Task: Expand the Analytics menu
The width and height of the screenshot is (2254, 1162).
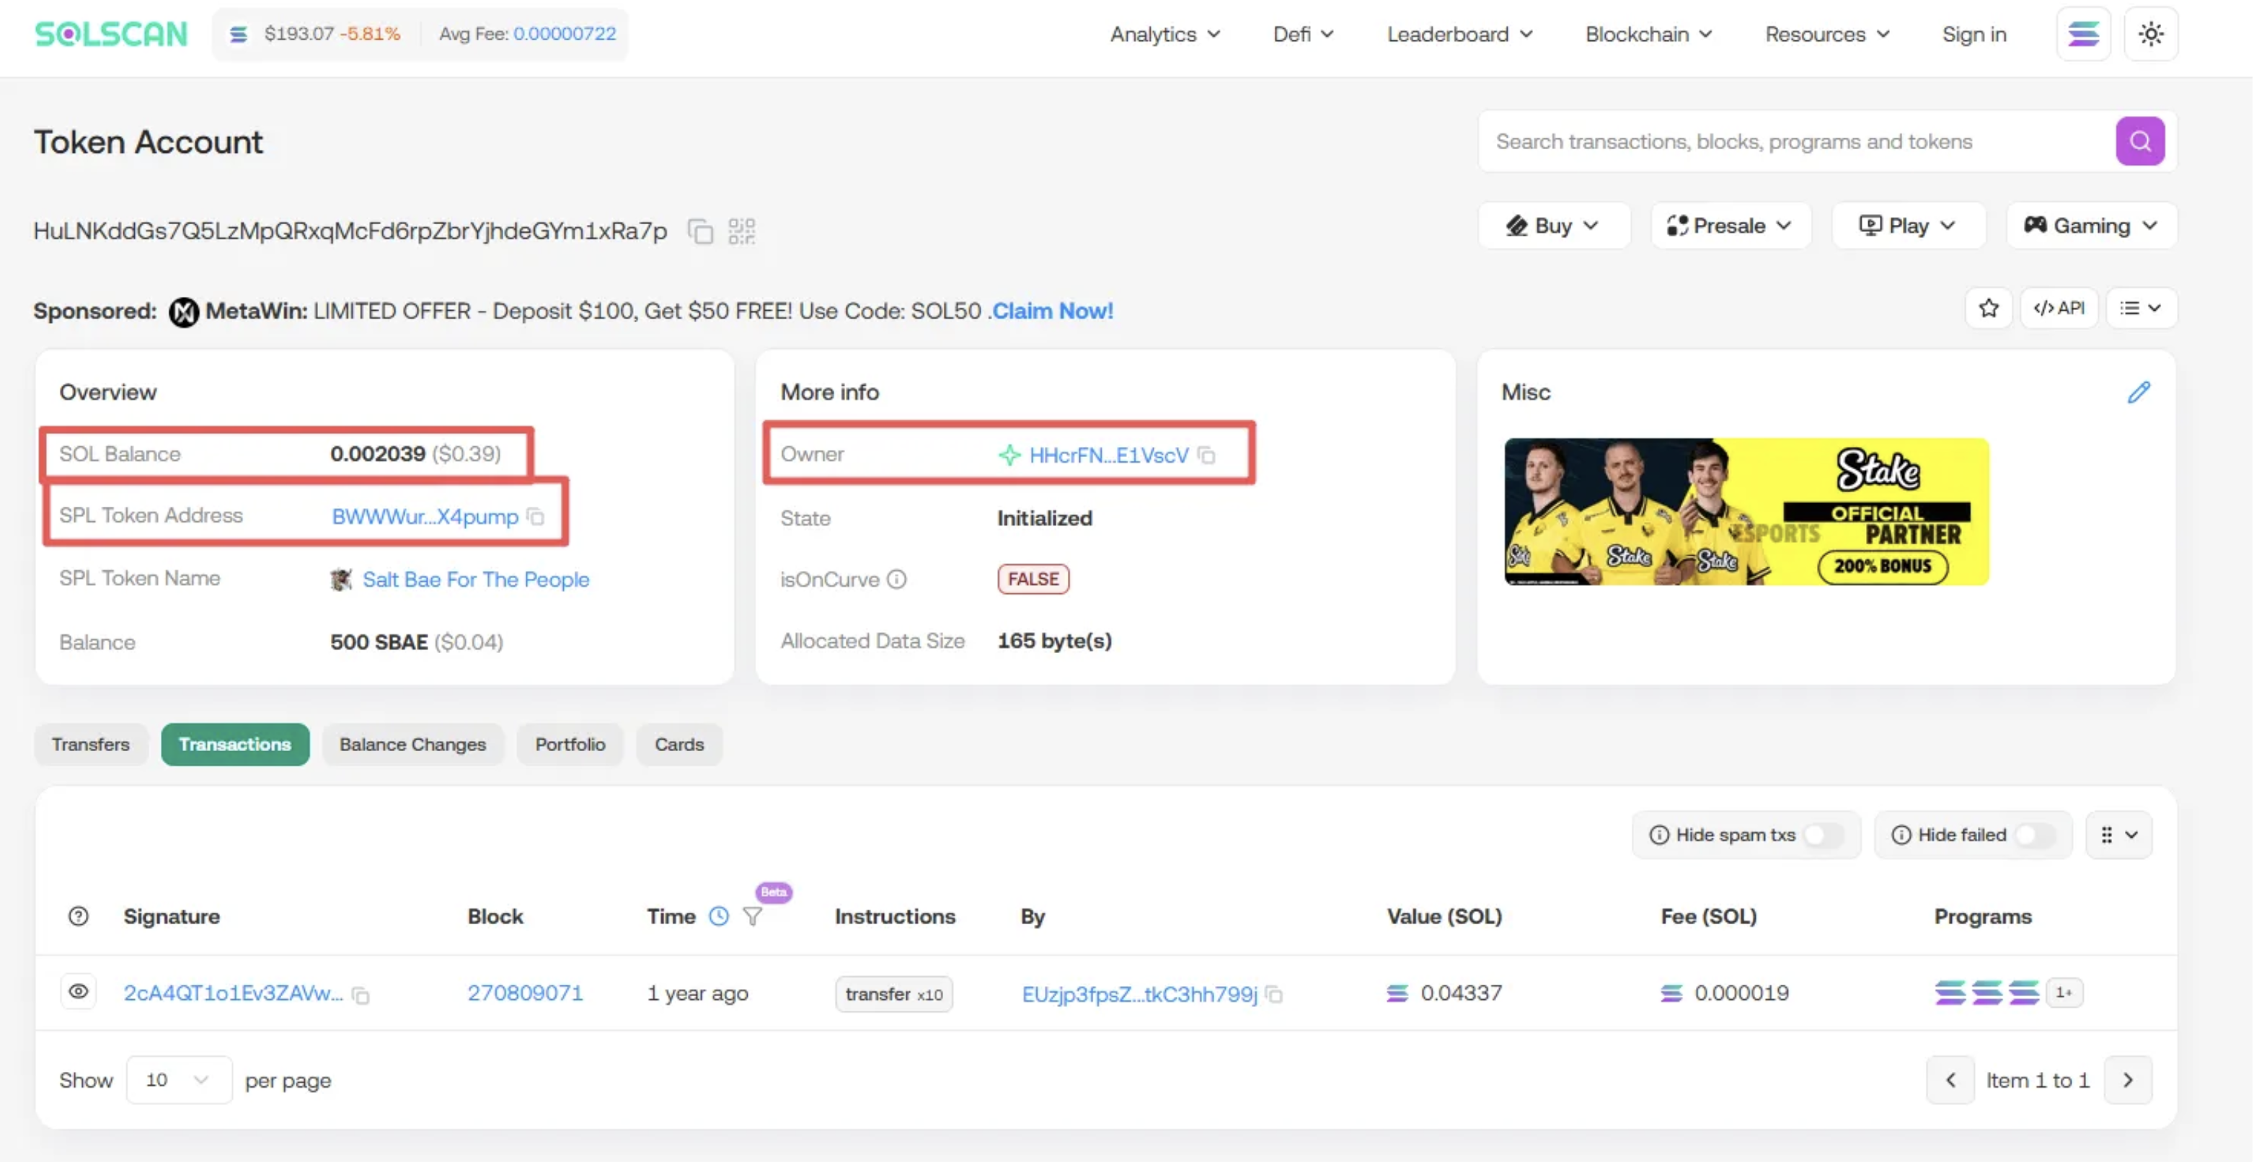Action: coord(1164,34)
